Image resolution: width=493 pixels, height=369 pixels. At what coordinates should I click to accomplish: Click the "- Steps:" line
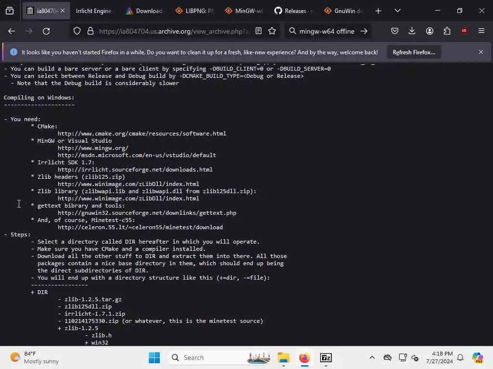pyautogui.click(x=17, y=234)
